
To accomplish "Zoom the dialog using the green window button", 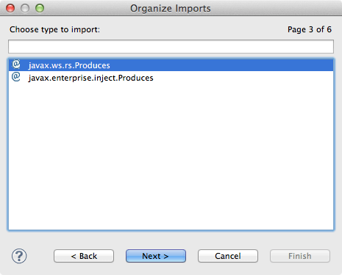I will coord(40,8).
